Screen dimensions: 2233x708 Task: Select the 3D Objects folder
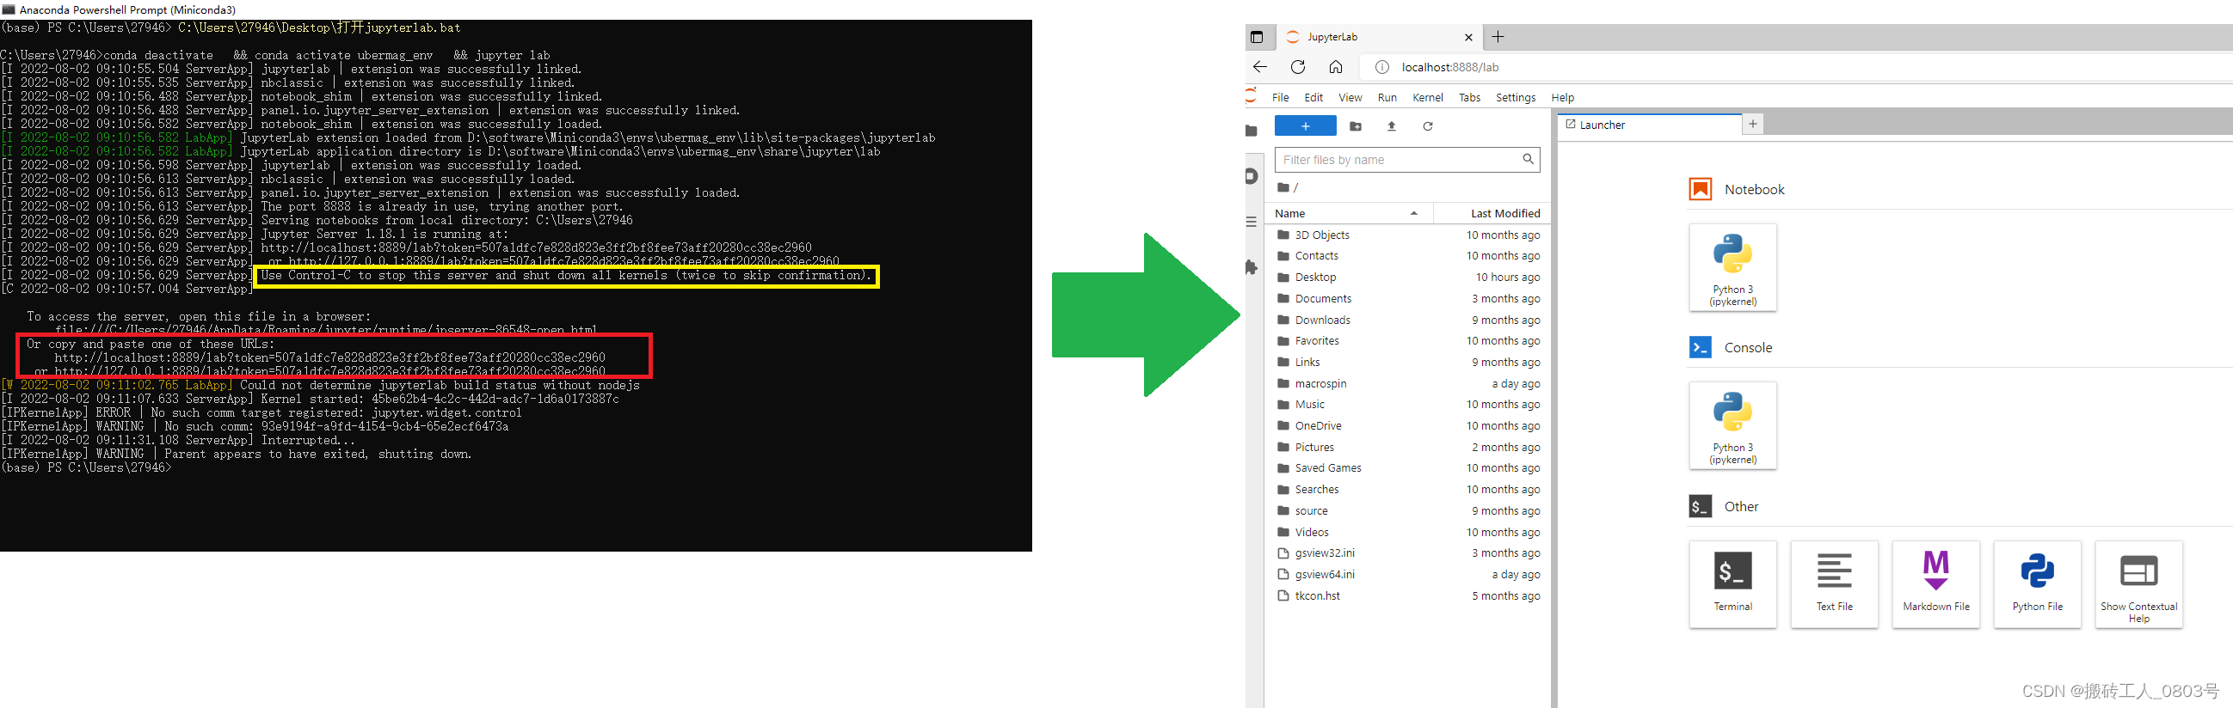[1408, 235]
